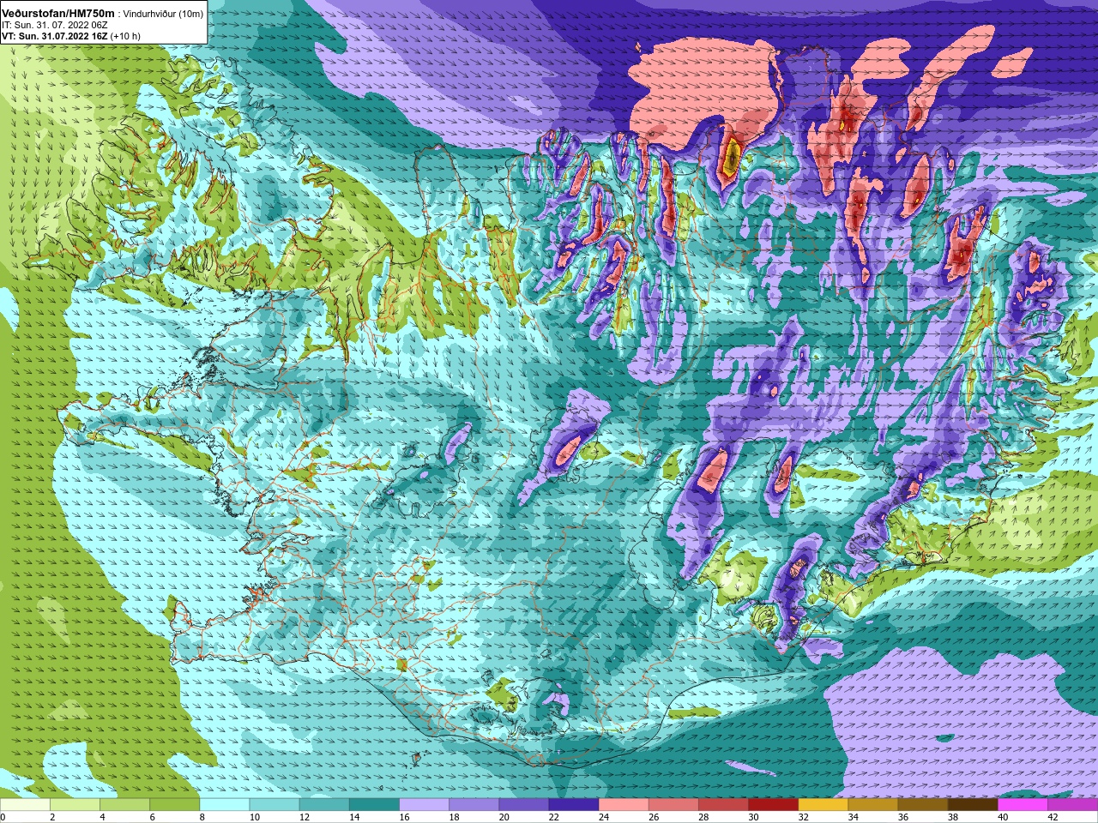The image size is (1098, 823).
Task: Click the legend number 42
Action: coord(1053,817)
